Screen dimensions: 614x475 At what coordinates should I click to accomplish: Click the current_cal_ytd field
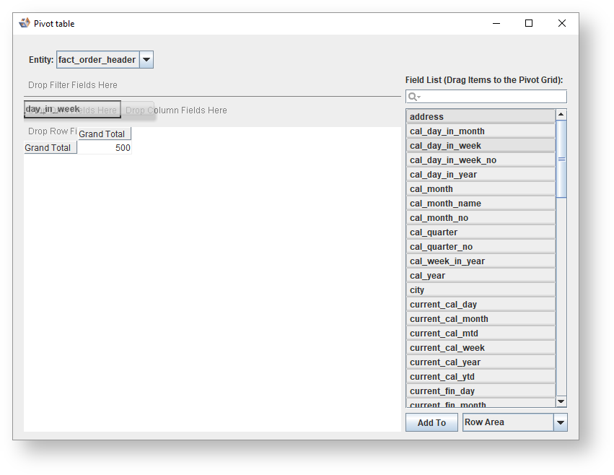(481, 377)
